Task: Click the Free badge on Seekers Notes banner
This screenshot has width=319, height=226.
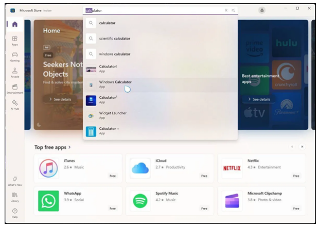Action: point(48,55)
